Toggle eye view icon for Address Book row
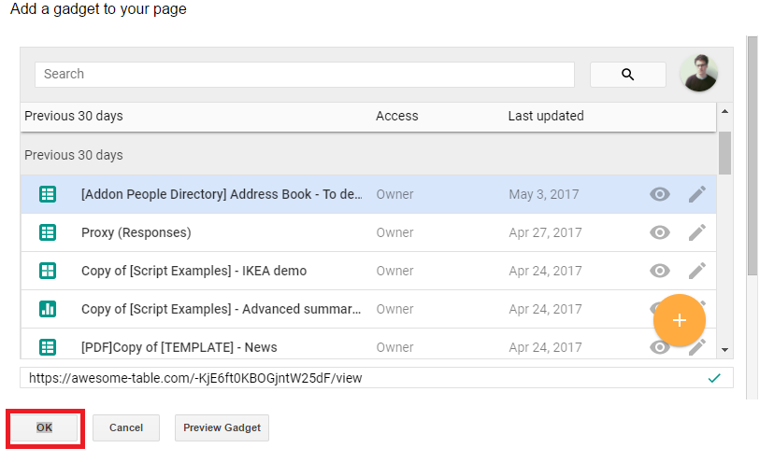Screen dimensions: 774x462 pyautogui.click(x=659, y=194)
